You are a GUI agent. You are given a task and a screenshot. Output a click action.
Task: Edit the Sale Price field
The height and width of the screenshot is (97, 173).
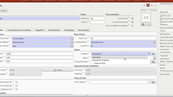123,38
